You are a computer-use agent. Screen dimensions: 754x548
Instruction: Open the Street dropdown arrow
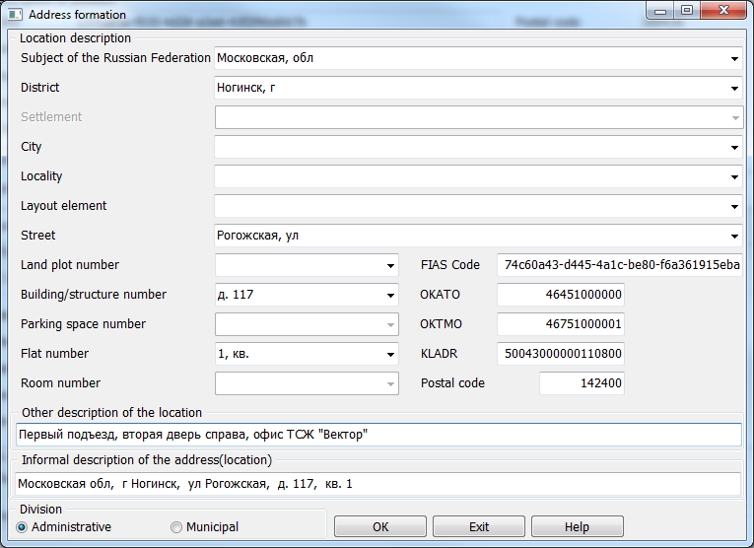734,236
